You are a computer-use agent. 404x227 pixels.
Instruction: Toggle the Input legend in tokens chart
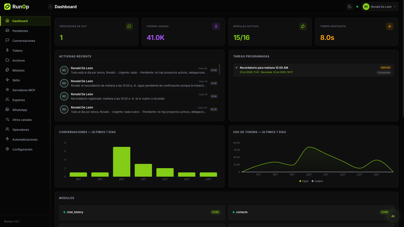tap(304, 181)
